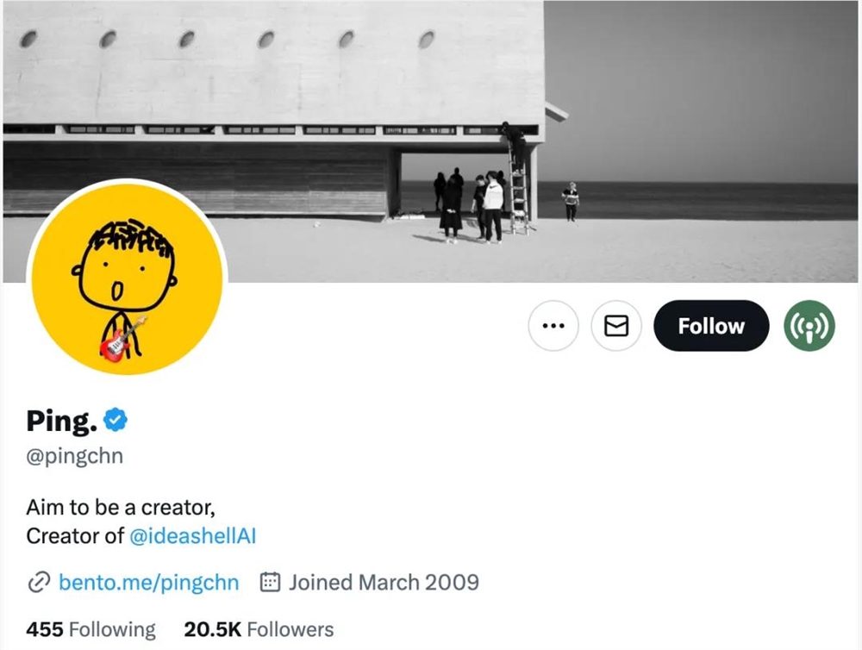Click the blue verified badge
This screenshot has height=650, width=862.
coord(116,421)
